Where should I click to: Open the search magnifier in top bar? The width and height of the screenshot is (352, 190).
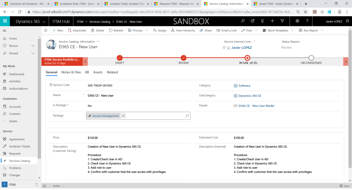[x=243, y=21]
